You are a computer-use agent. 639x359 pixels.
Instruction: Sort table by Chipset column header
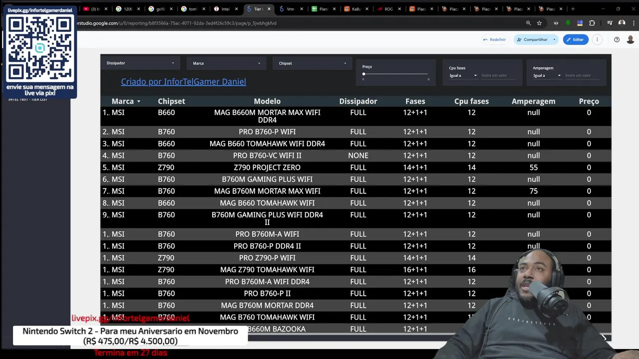(171, 101)
